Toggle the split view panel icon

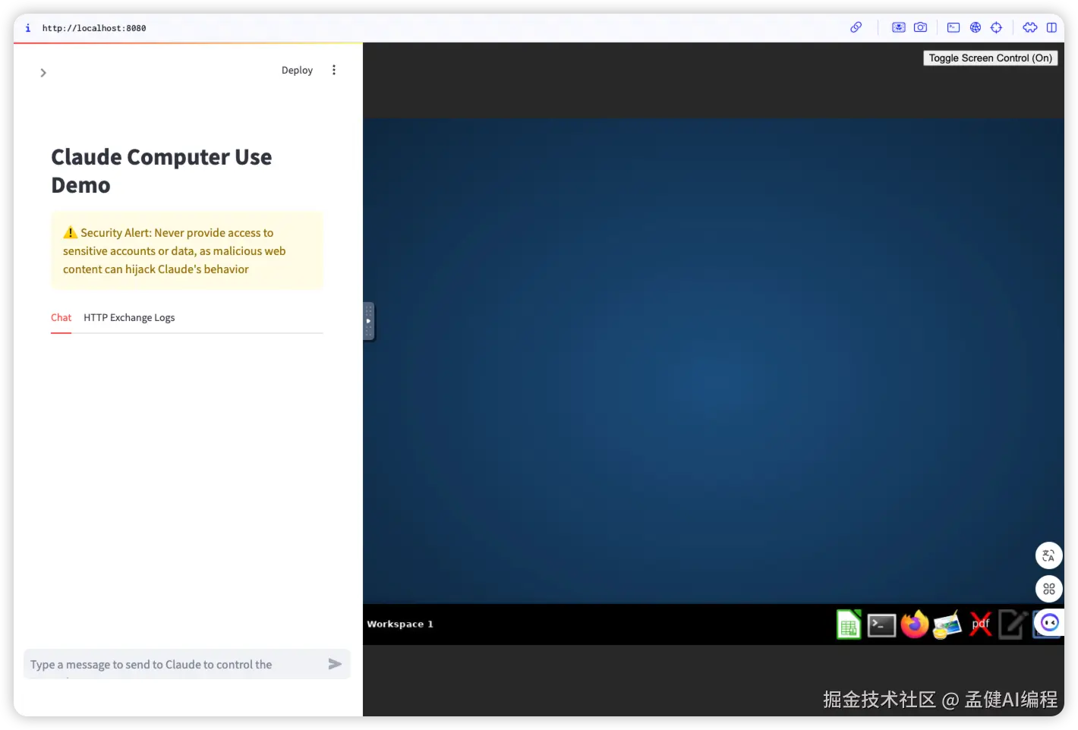coord(1051,27)
